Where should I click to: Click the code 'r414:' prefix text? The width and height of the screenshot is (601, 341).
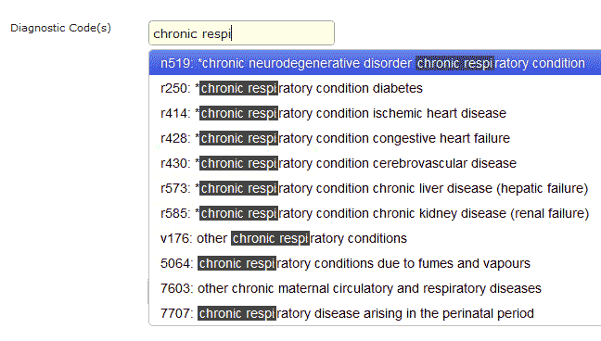175,113
